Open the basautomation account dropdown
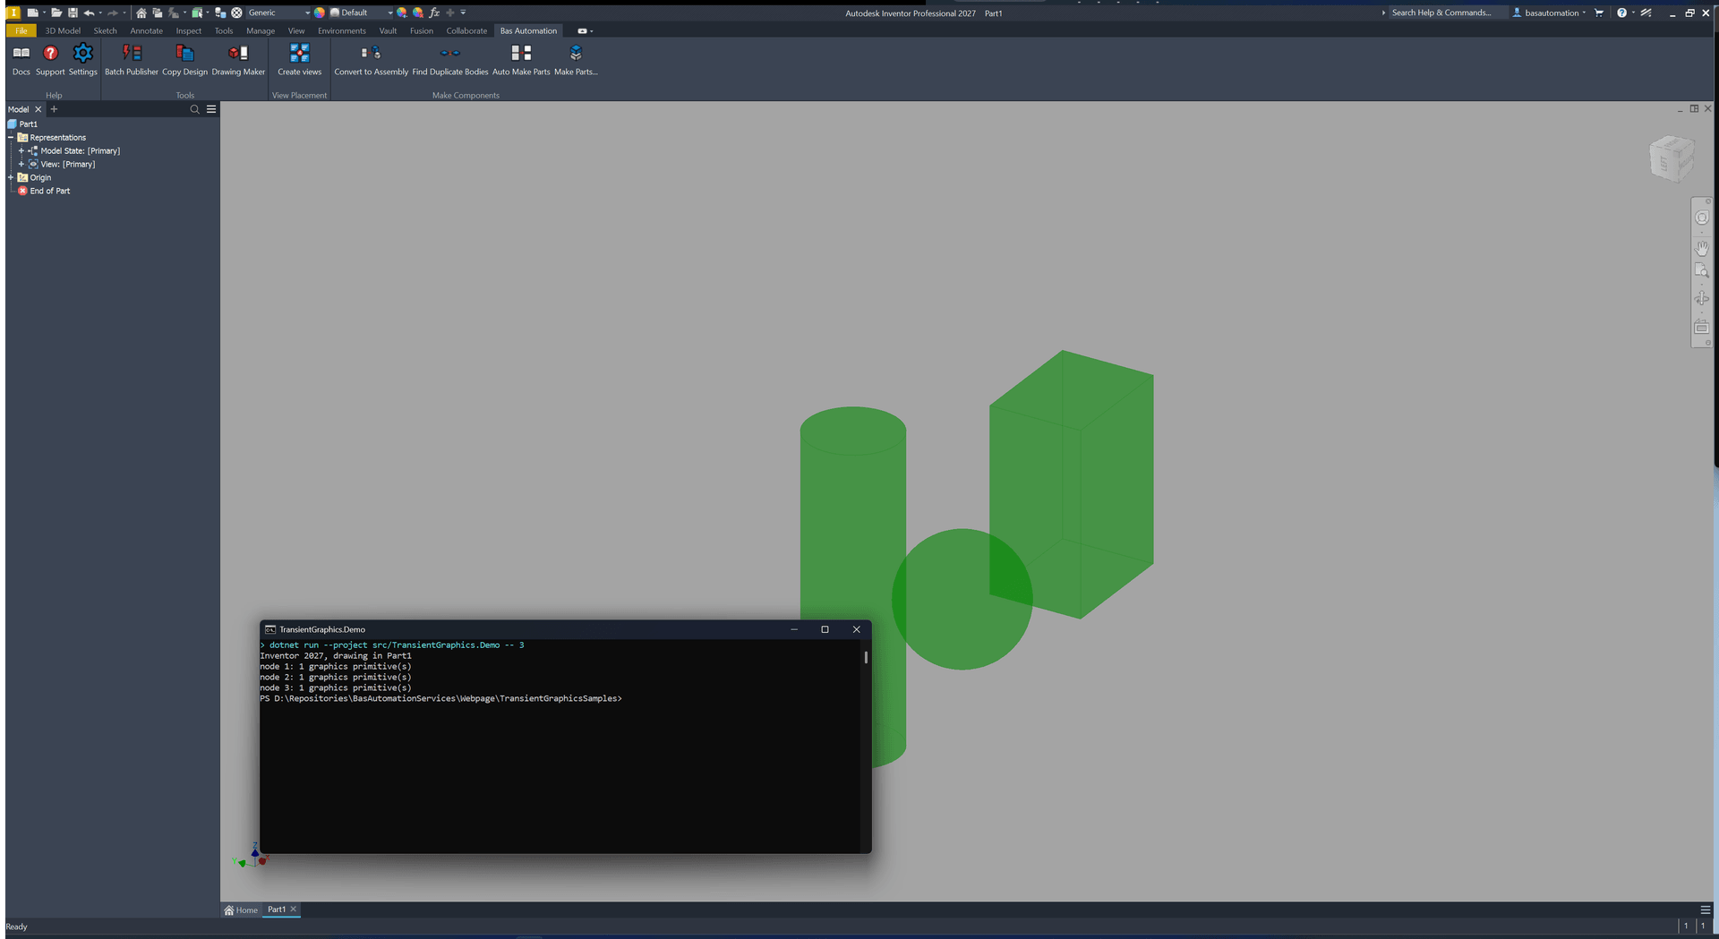Screen dimensions: 1719x939 [x=1550, y=13]
